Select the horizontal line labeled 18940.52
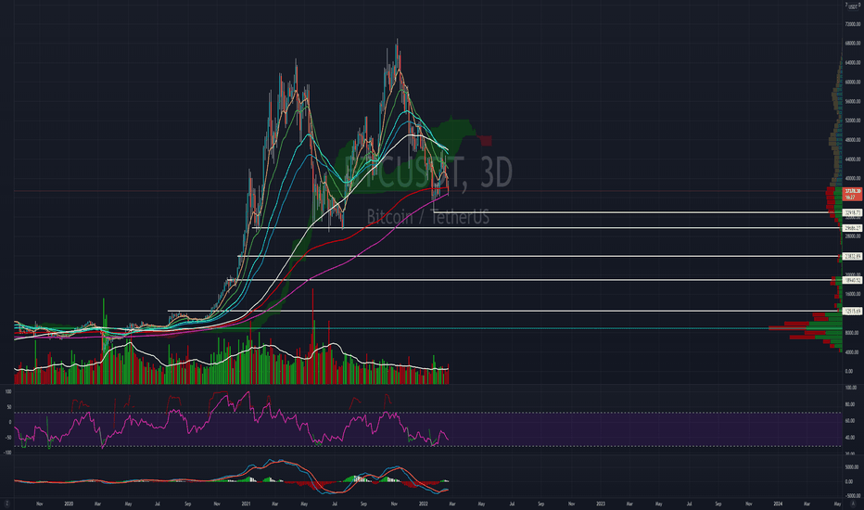The image size is (864, 510). click(533, 280)
